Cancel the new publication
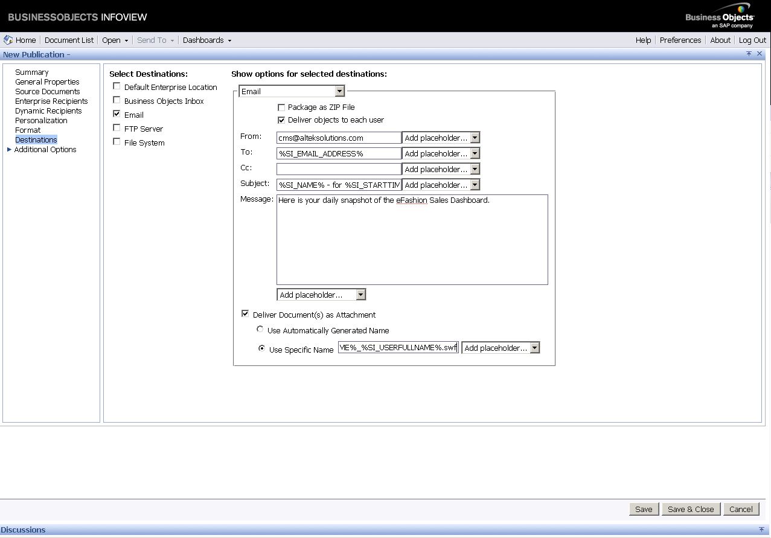Screen dimensions: 771x538 (741, 509)
